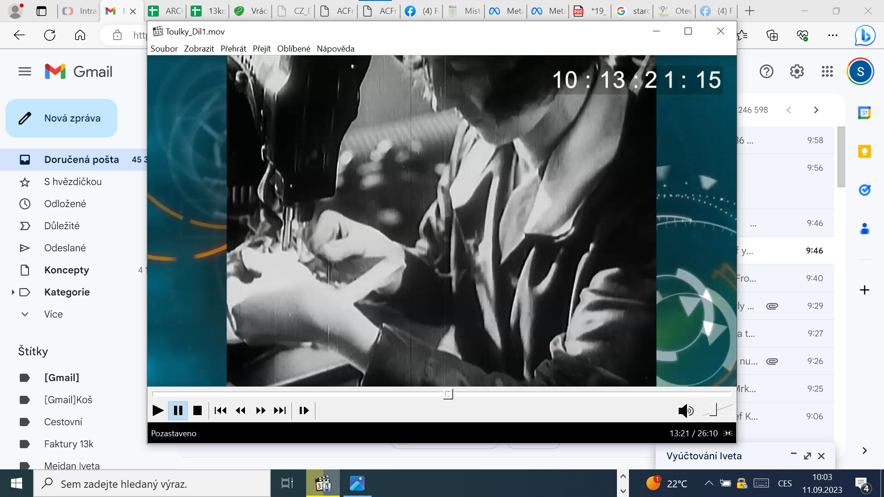Open browser settings and more menu
The image size is (884, 497).
833,35
